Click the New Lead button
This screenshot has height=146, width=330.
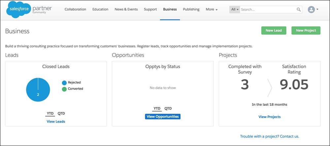tap(274, 30)
